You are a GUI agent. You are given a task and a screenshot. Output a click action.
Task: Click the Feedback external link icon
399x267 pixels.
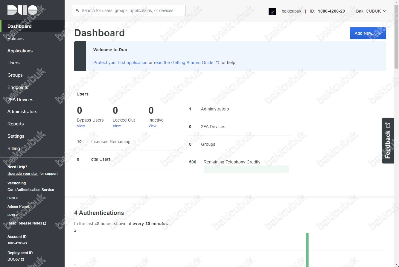coord(388,125)
